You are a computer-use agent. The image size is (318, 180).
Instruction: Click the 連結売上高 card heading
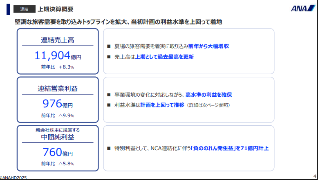57,40
